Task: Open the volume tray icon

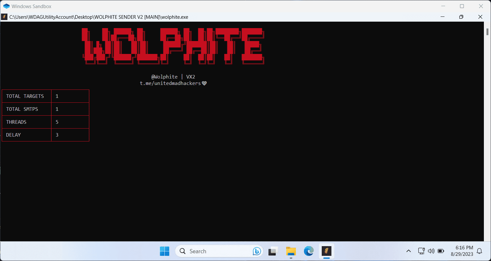Action: (x=431, y=251)
